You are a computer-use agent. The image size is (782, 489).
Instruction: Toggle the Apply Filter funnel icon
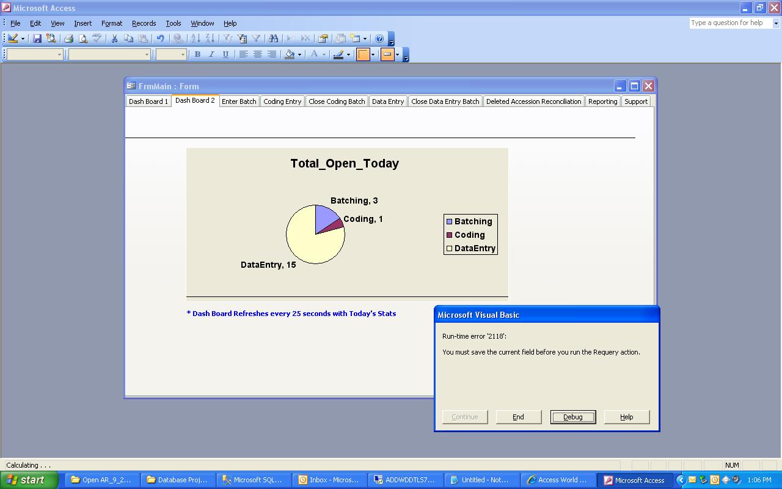256,39
